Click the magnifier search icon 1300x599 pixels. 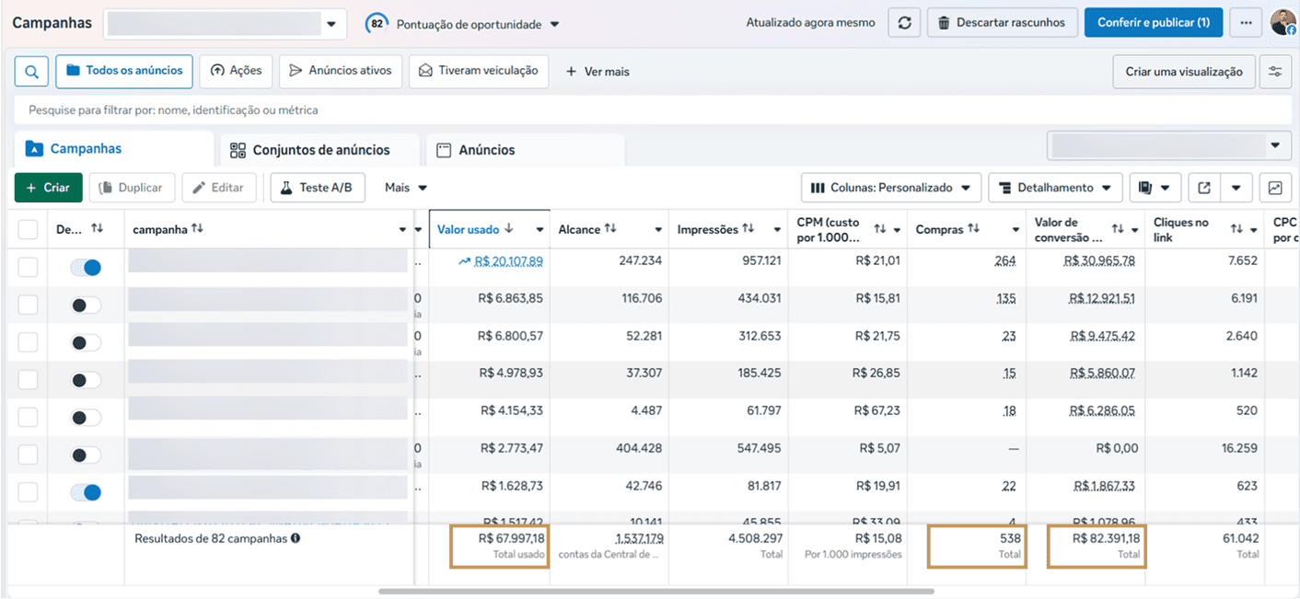click(31, 71)
